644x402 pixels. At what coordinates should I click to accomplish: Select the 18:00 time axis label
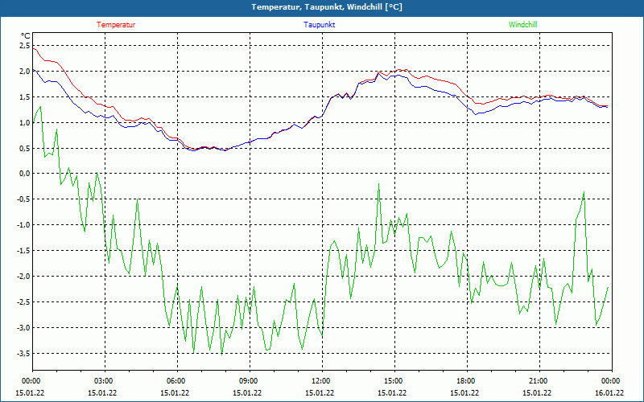click(x=465, y=381)
